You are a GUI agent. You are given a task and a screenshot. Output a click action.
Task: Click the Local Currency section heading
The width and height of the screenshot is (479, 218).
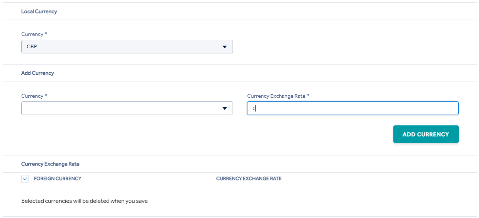(39, 11)
